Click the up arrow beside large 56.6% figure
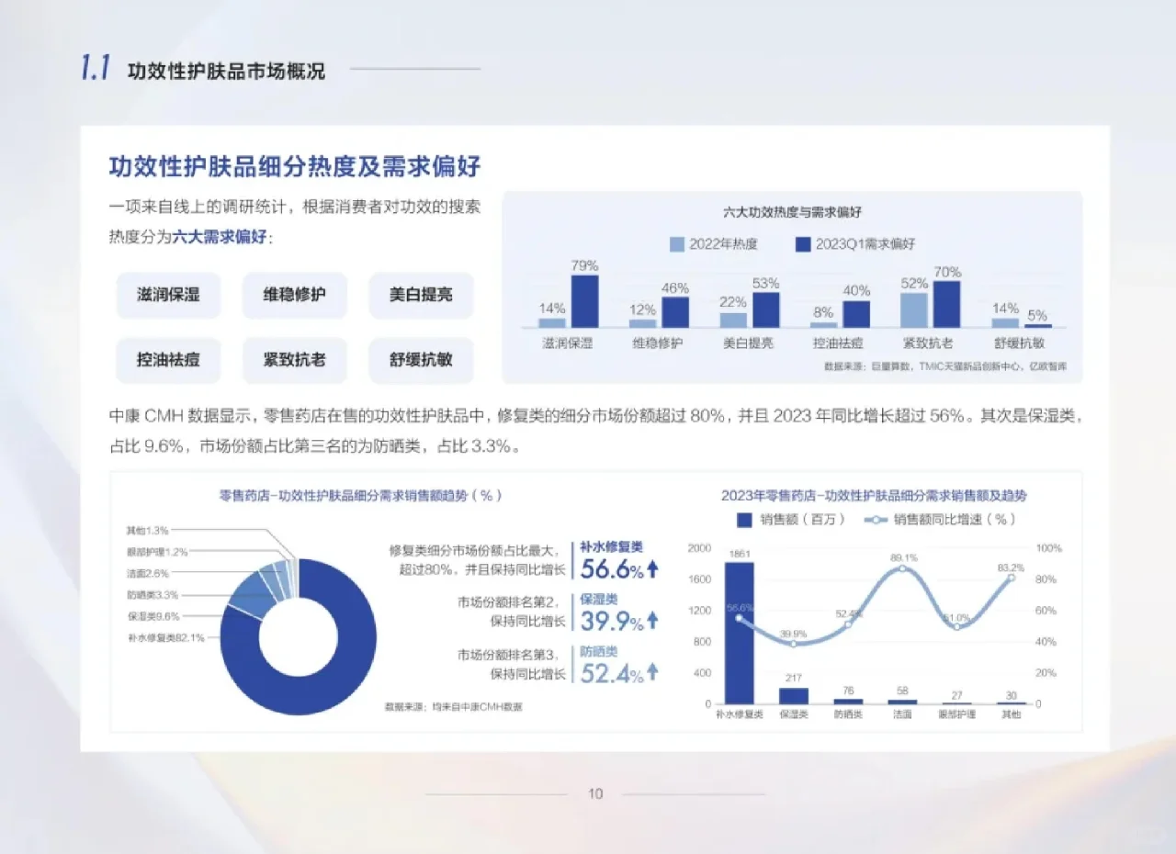The width and height of the screenshot is (1176, 854). coord(652,570)
